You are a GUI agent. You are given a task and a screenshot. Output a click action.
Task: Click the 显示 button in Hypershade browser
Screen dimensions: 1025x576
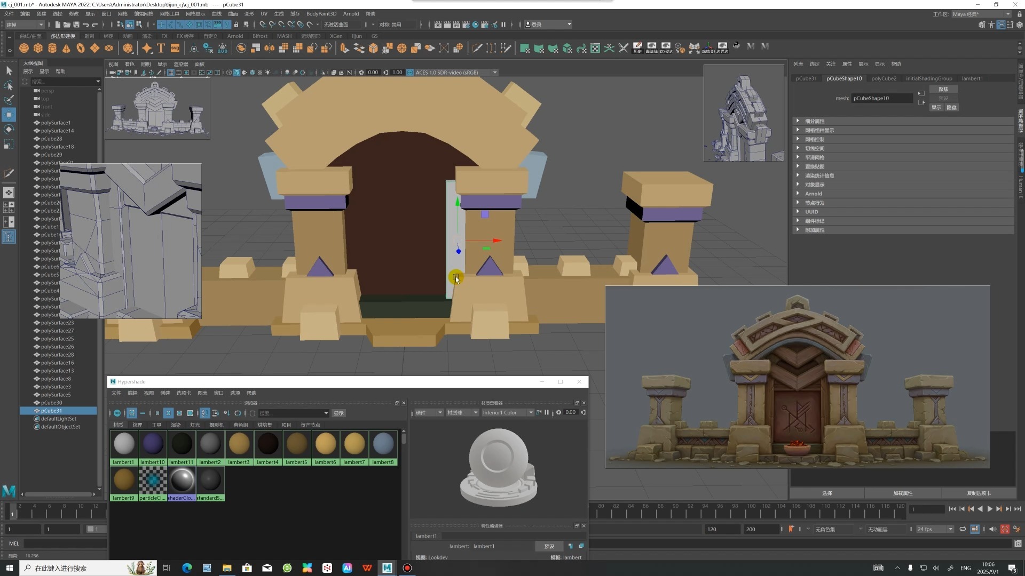point(338,413)
